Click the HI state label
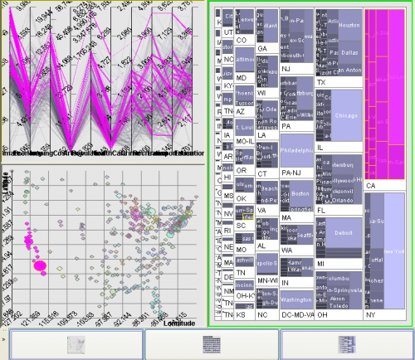Screen dimensions: 415x360 click(227, 178)
